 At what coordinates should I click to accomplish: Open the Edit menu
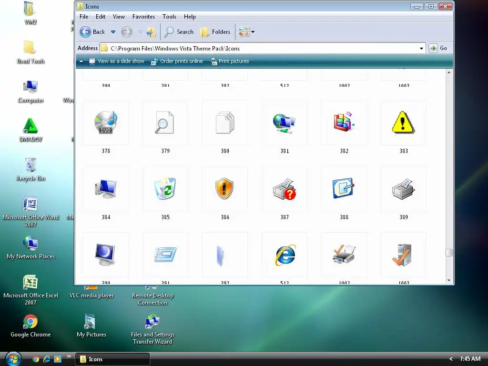tap(100, 17)
